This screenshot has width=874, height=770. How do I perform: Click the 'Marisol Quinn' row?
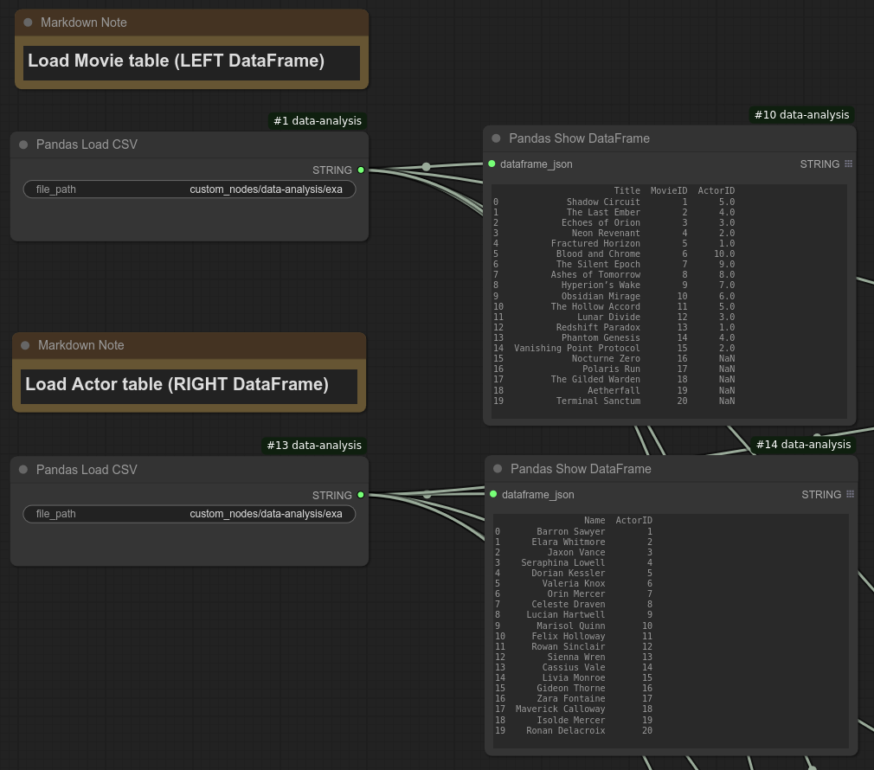[x=574, y=626]
